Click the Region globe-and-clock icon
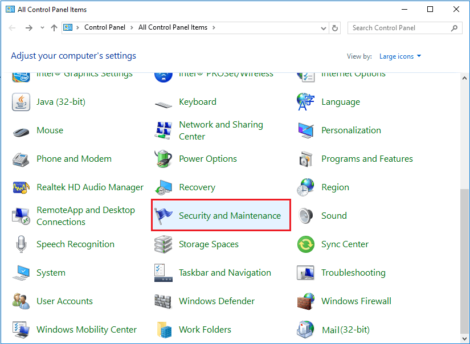470x344 pixels. coord(305,187)
